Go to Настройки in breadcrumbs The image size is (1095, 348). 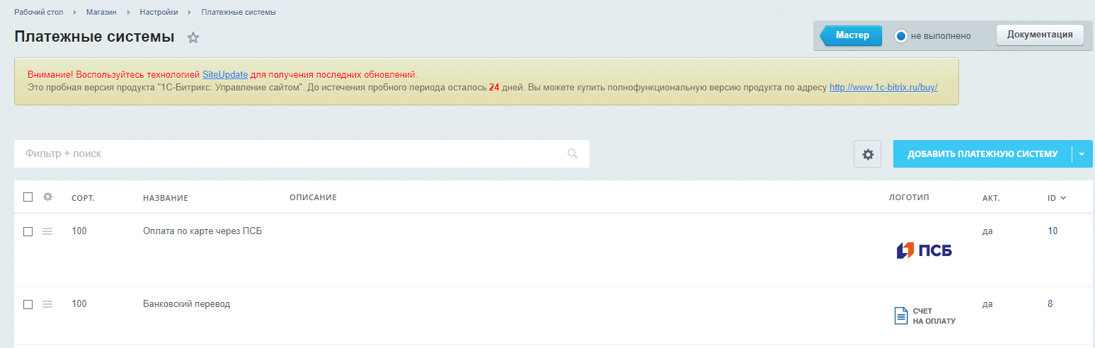tap(159, 12)
